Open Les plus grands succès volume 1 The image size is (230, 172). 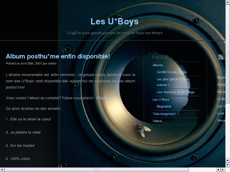(x=173, y=82)
